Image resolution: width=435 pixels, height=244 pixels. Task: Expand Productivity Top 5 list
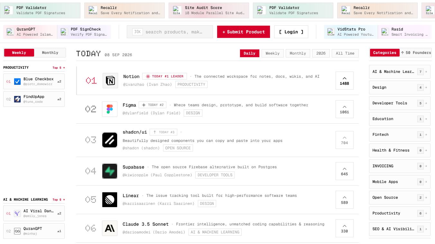(x=59, y=68)
